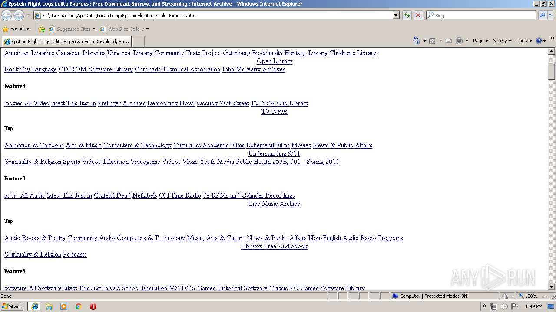Viewport: 556px width, 312px height.
Task: Expand command bar overflow chevron
Action: click(553, 38)
